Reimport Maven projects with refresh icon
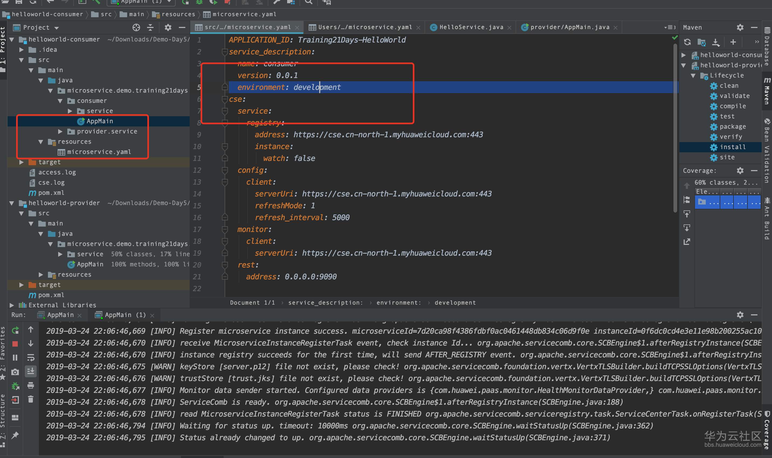Viewport: 772px width, 458px height. (687, 42)
